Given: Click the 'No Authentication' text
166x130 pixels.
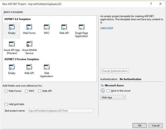Looking at the screenshot, I should pyautogui.click(x=130, y=79).
